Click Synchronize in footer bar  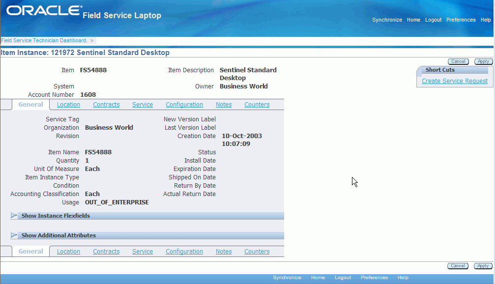[x=287, y=278]
